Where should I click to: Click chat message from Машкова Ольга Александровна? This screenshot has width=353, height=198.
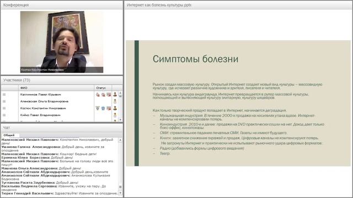41,168
